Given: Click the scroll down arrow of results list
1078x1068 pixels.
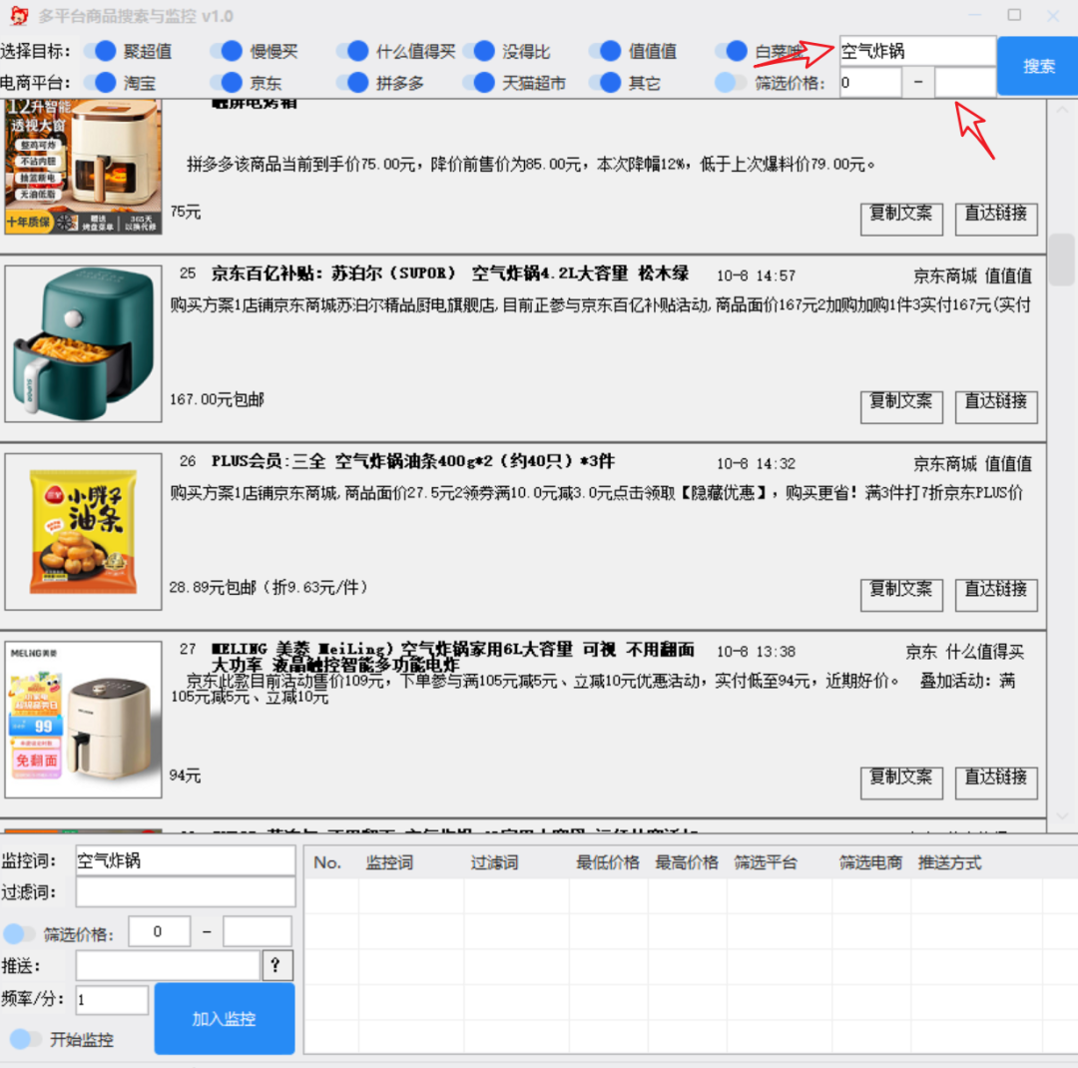Looking at the screenshot, I should (1062, 816).
